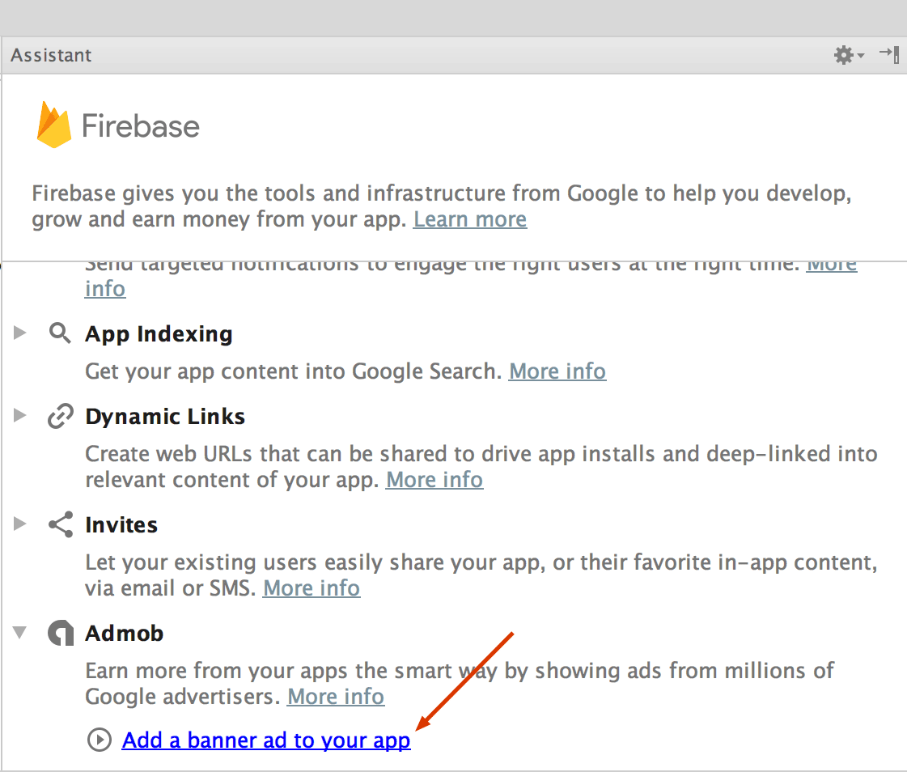This screenshot has height=772, width=907.
Task: Expand the Dynamic Links section
Action: (x=20, y=416)
